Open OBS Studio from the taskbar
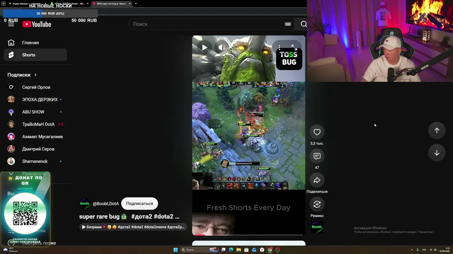 278,250
